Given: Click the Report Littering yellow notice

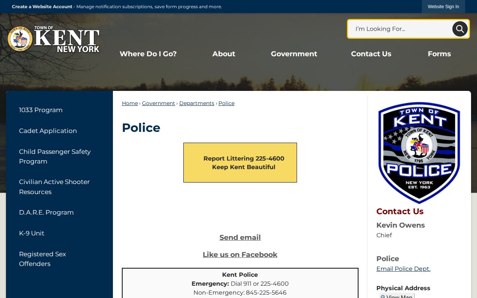Looking at the screenshot, I should (x=240, y=163).
